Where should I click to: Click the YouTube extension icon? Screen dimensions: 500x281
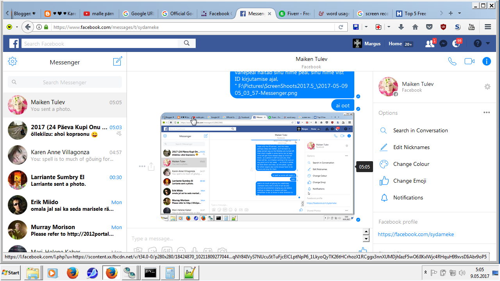[x=471, y=27]
